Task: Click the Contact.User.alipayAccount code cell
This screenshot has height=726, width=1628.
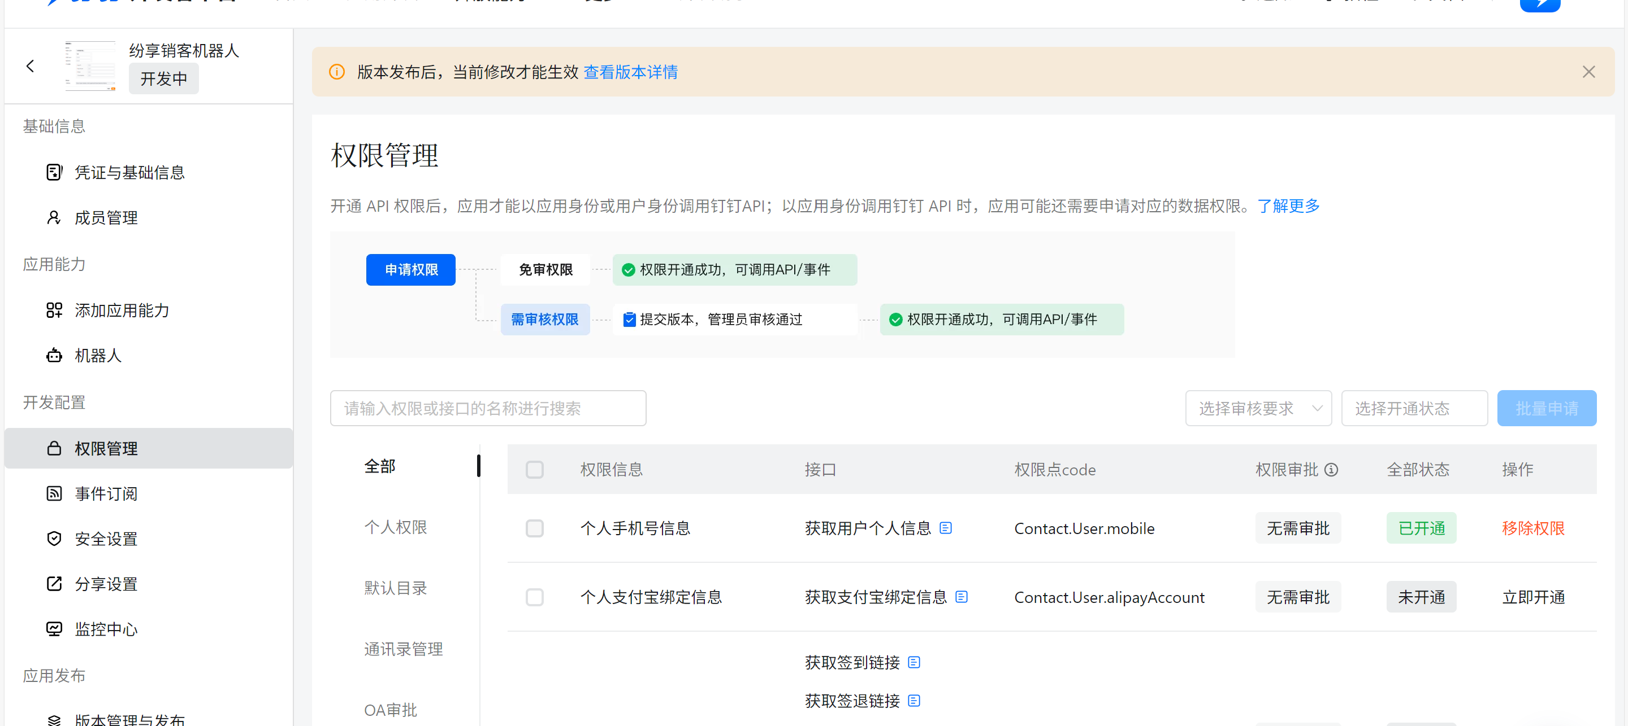Action: pos(1109,597)
